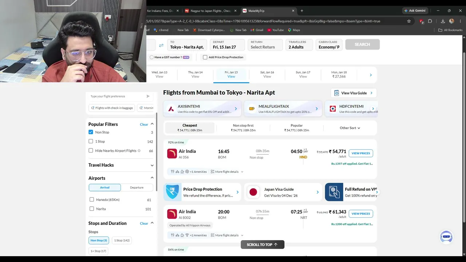Select the Non stop first sort tab
This screenshot has height=262, width=466.
(243, 128)
